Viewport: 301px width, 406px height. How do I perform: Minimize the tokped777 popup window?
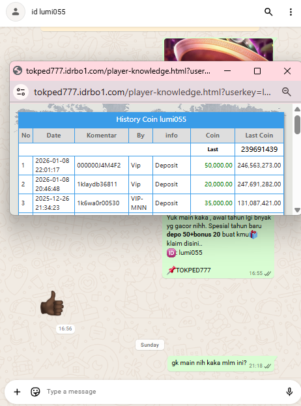tap(227, 71)
